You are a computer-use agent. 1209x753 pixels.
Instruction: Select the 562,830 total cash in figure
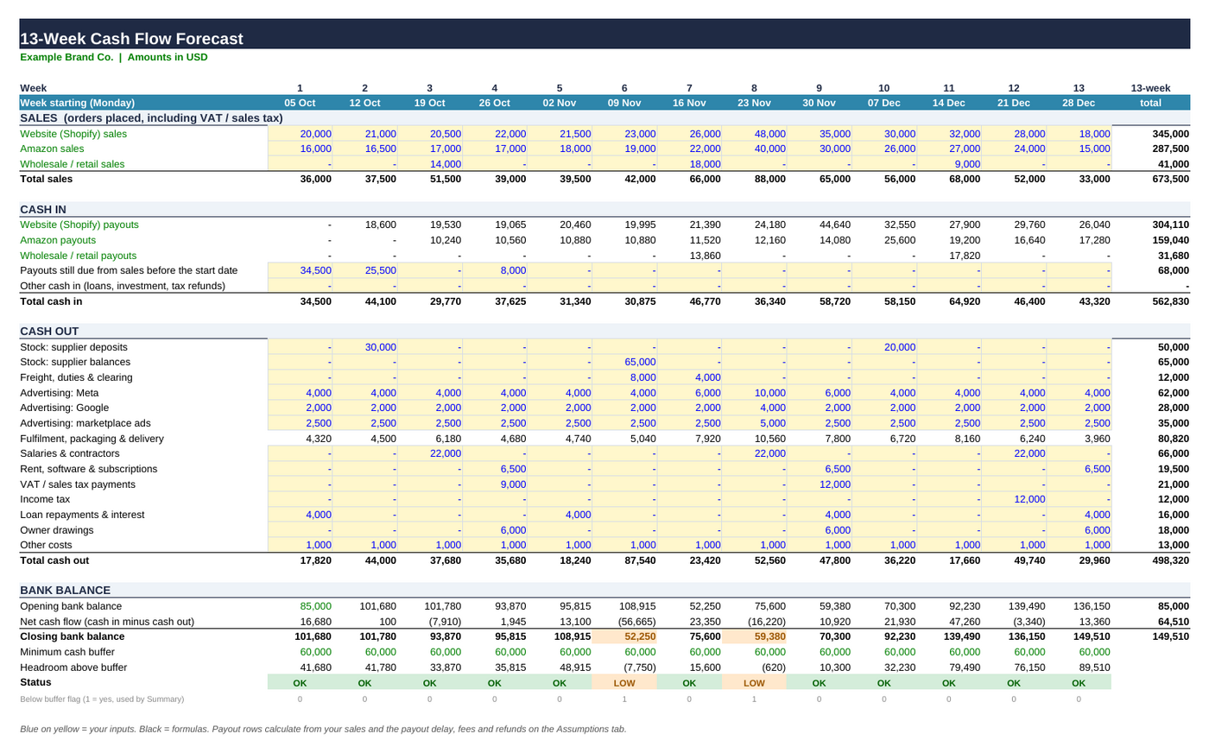click(x=1170, y=301)
